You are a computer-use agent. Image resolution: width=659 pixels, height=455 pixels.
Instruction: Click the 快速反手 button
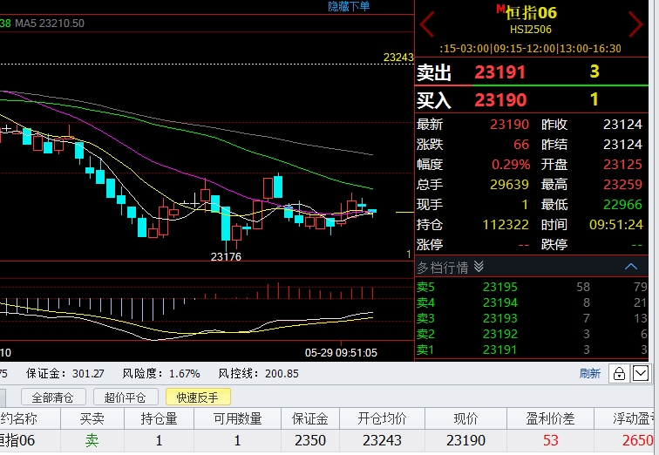(198, 397)
